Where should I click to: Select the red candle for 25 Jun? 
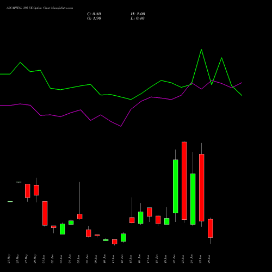[202, 188]
